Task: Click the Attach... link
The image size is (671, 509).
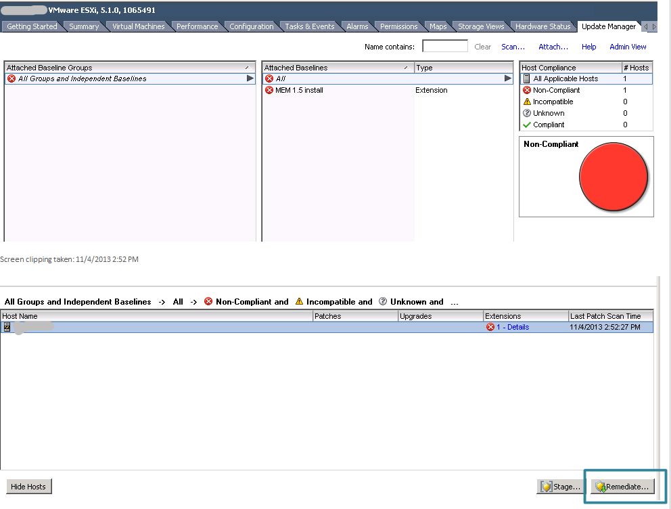Action: (553, 47)
